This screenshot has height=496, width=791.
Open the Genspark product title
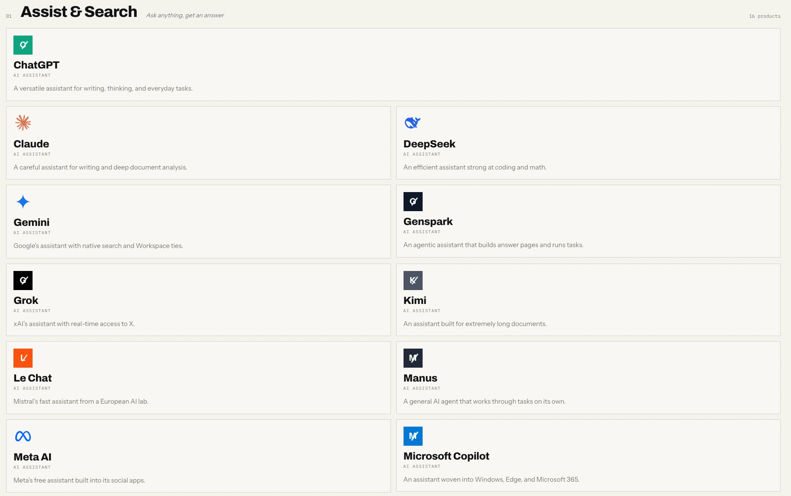pyautogui.click(x=428, y=222)
